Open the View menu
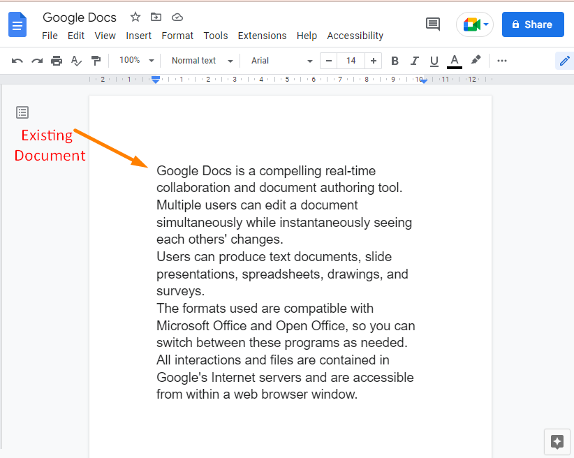 (x=105, y=36)
